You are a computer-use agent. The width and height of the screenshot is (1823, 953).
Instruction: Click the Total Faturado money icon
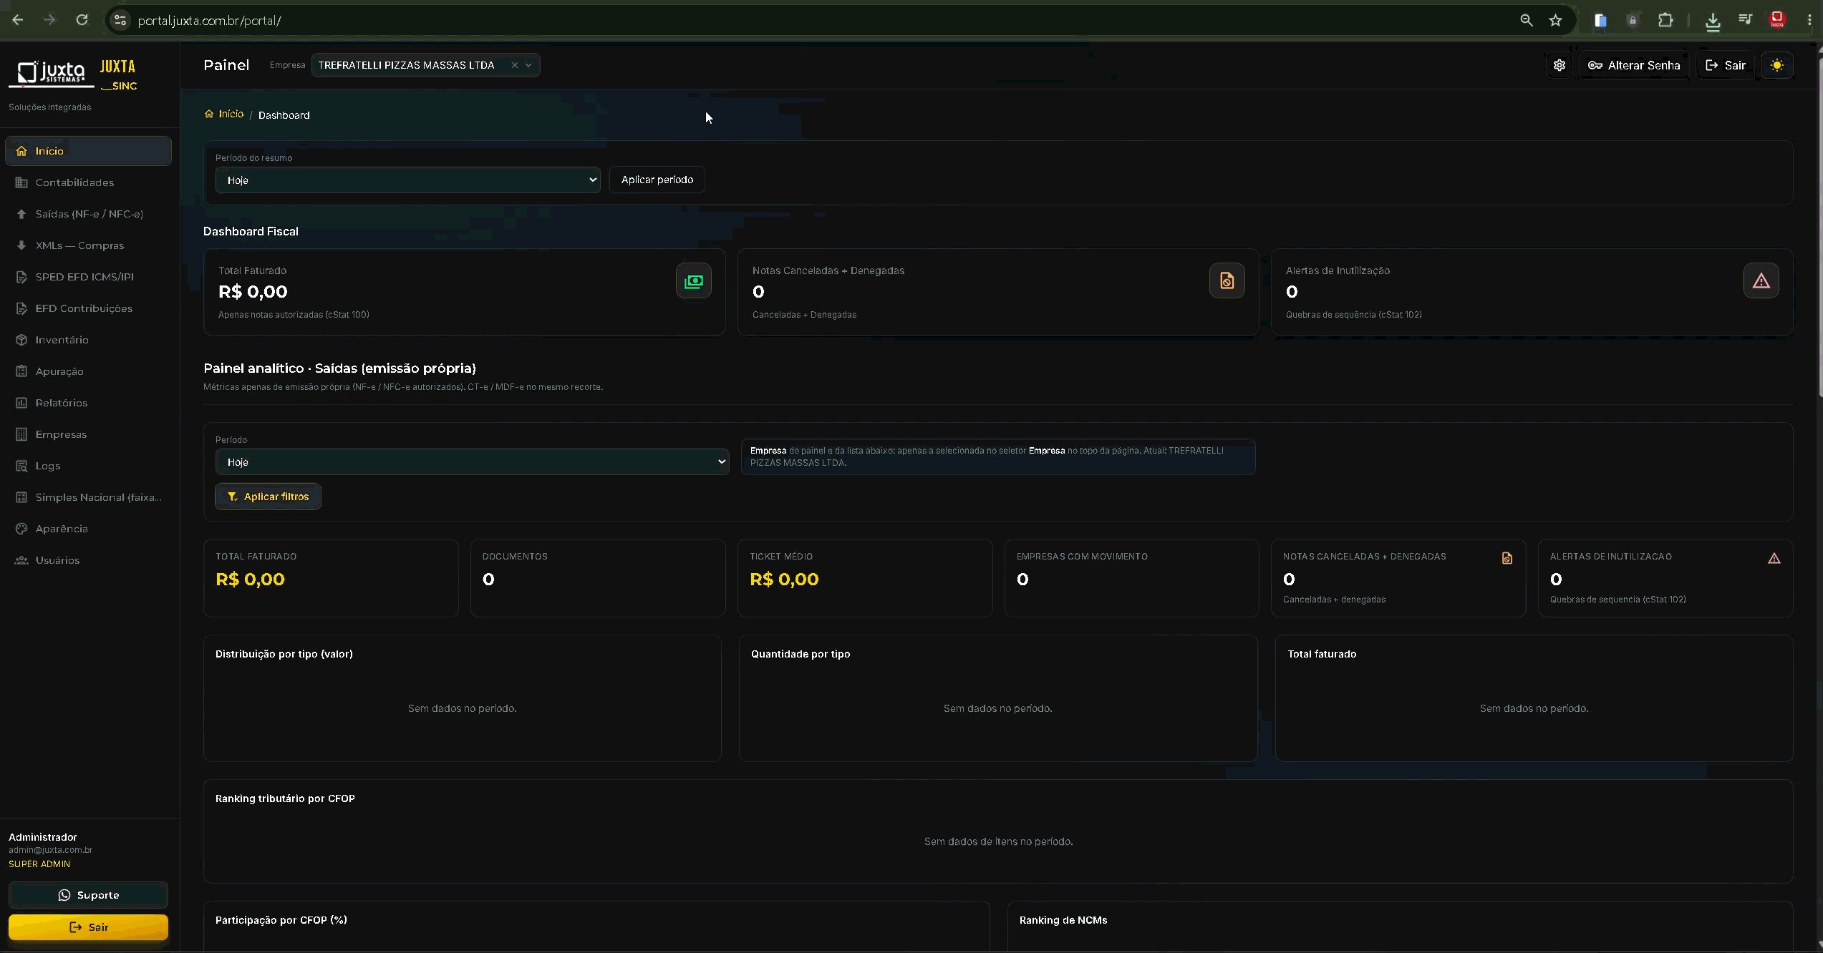coord(693,281)
